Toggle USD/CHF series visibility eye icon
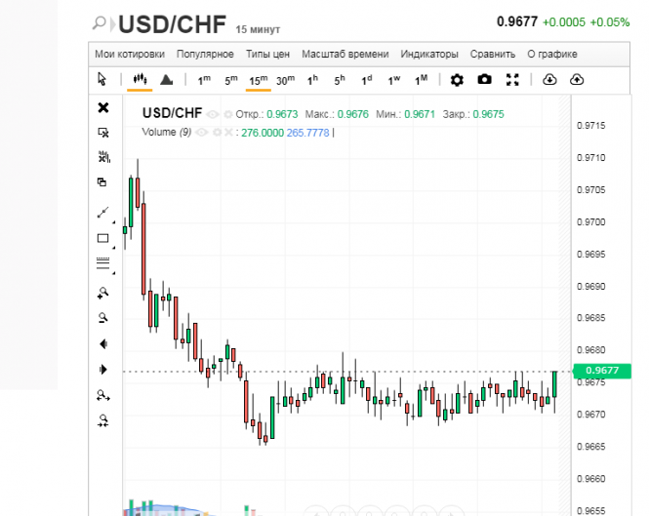Screen dimensions: 649x516 pos(213,114)
